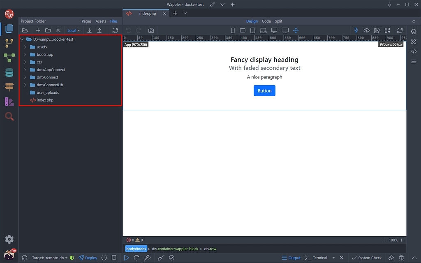Switch to the Pages tab
The image size is (421, 263).
point(86,21)
